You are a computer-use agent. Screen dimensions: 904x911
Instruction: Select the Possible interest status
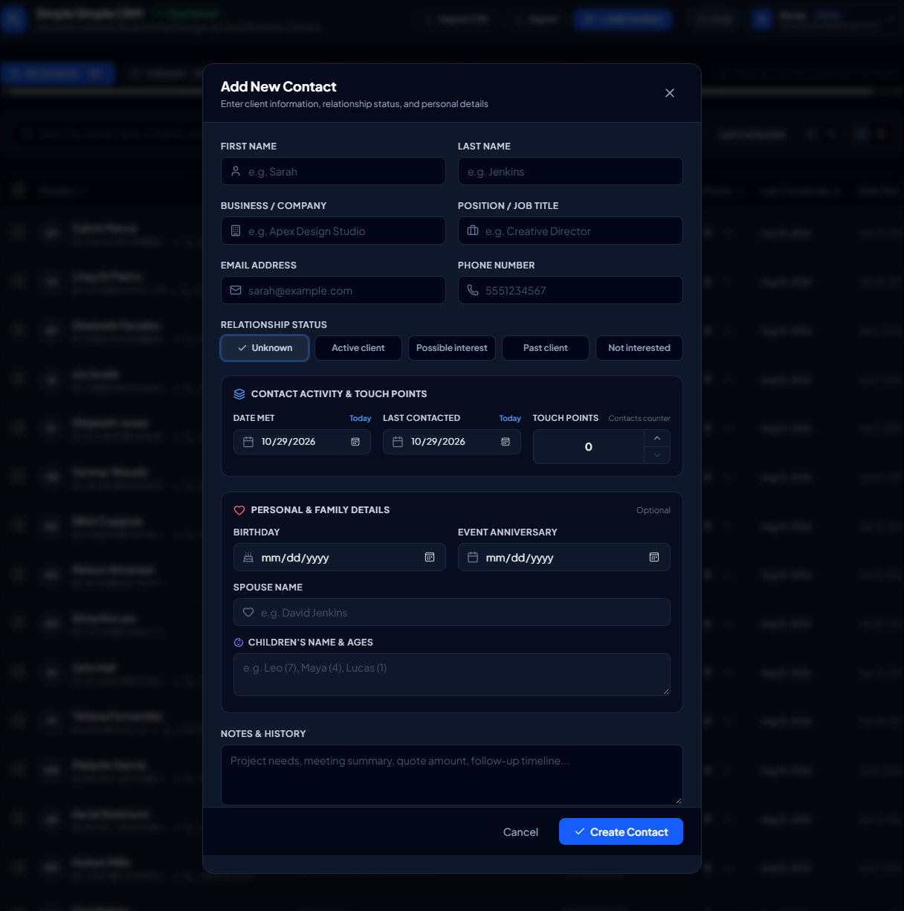452,348
